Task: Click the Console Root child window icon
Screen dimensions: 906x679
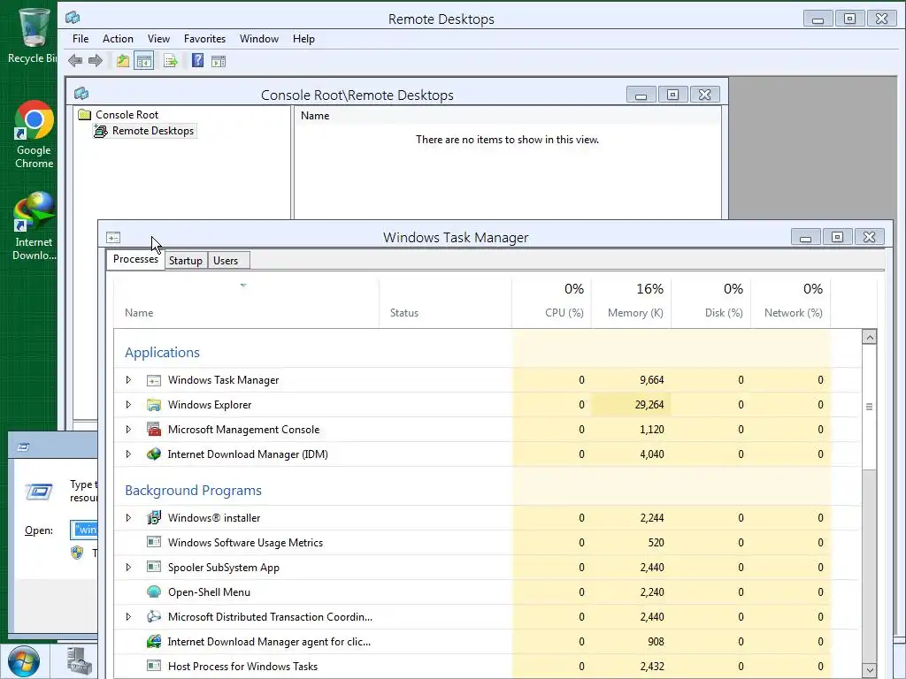Action: point(81,94)
